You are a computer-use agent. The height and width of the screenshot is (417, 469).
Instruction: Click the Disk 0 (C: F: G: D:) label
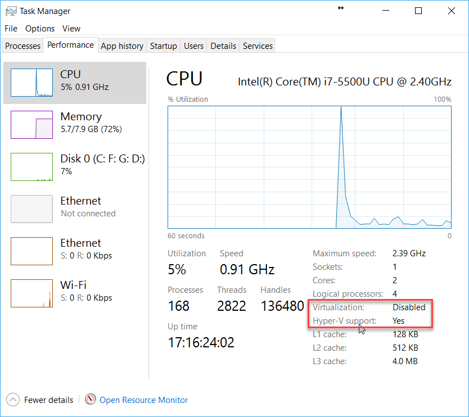click(102, 158)
